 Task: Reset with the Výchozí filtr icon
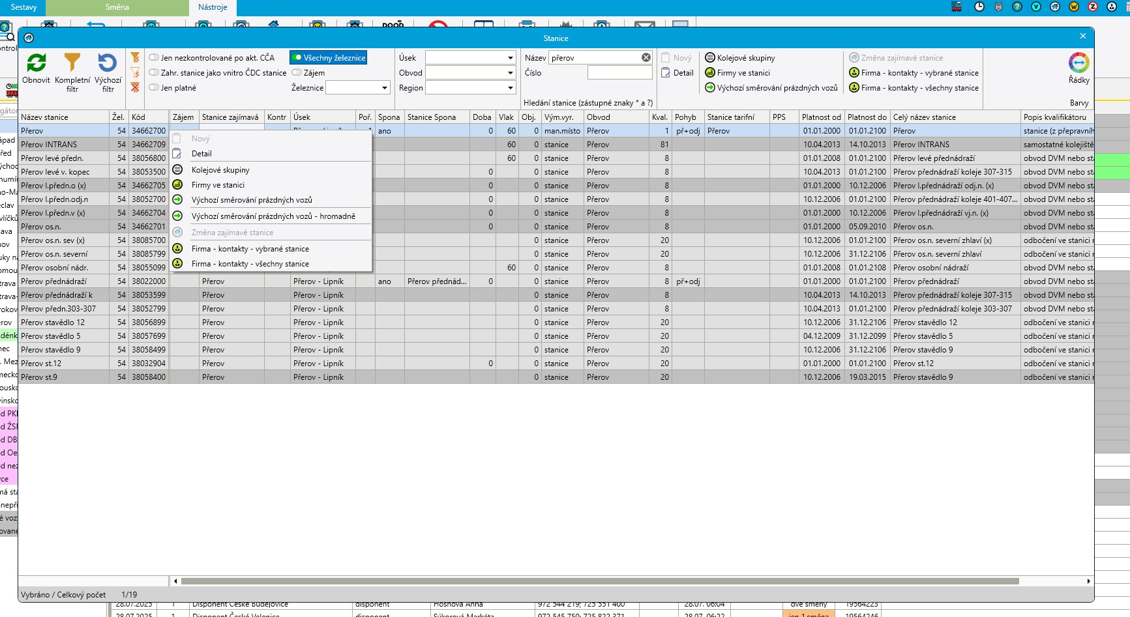click(108, 63)
